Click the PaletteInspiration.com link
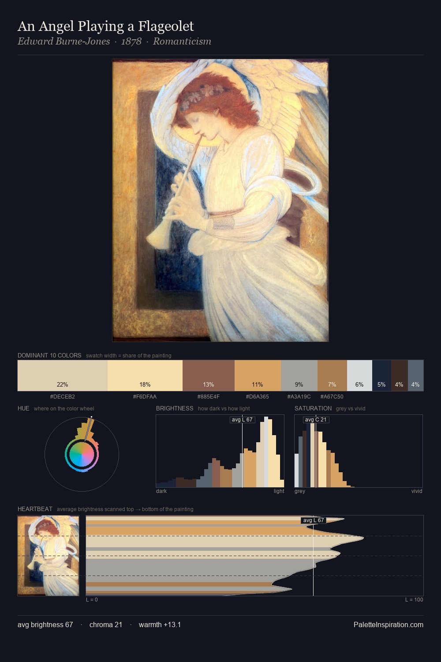Image resolution: width=441 pixels, height=662 pixels. tap(389, 624)
